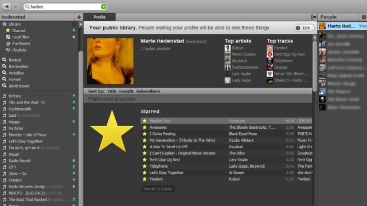Select track 'A Kiss To Send Us Off'
This screenshot has width=367, height=206.
tap(169, 147)
